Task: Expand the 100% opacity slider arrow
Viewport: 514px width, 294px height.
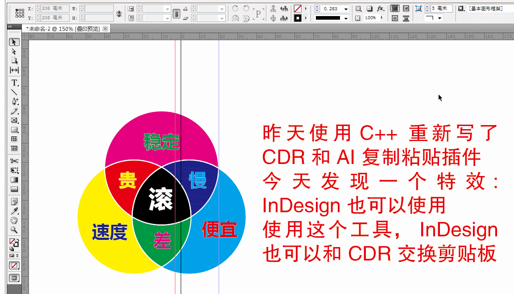Action: point(382,18)
